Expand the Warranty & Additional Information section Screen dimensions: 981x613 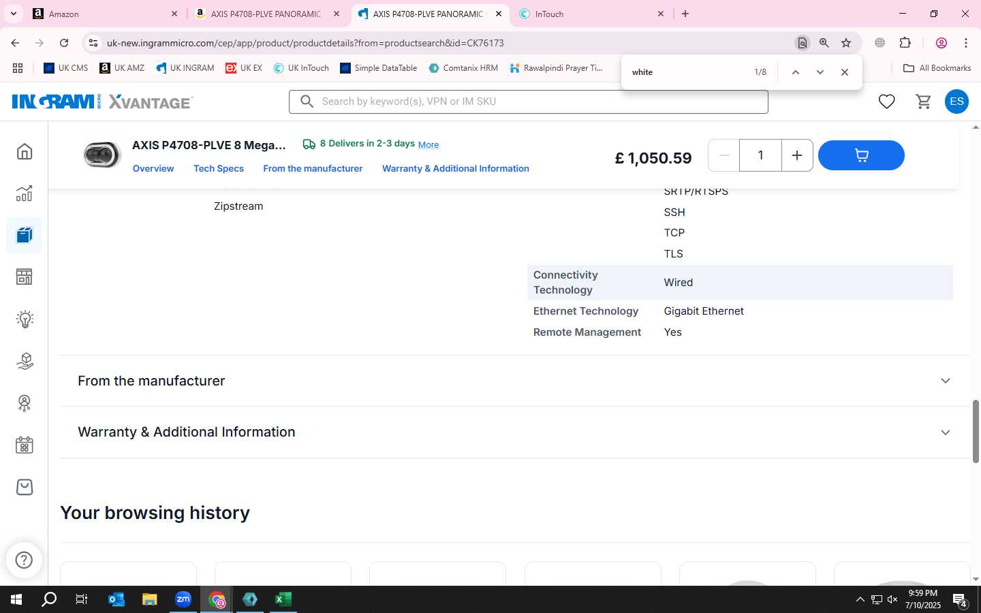click(x=514, y=433)
